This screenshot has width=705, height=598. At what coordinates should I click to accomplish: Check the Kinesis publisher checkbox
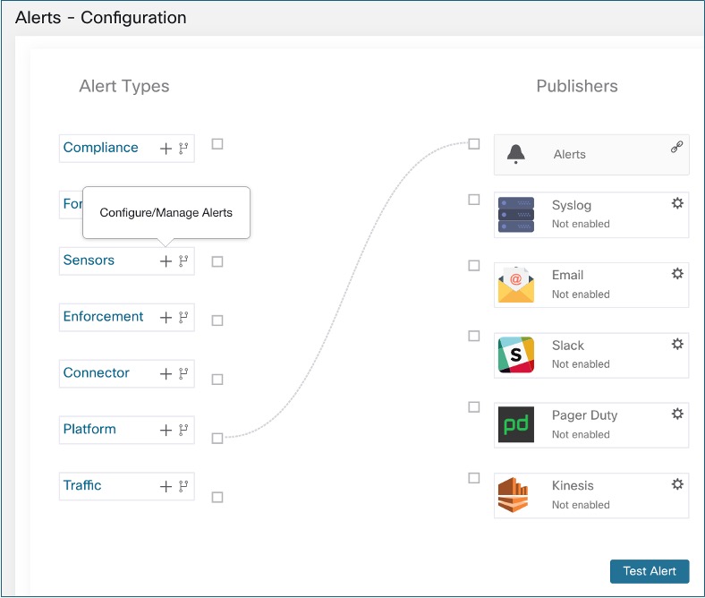(x=474, y=478)
